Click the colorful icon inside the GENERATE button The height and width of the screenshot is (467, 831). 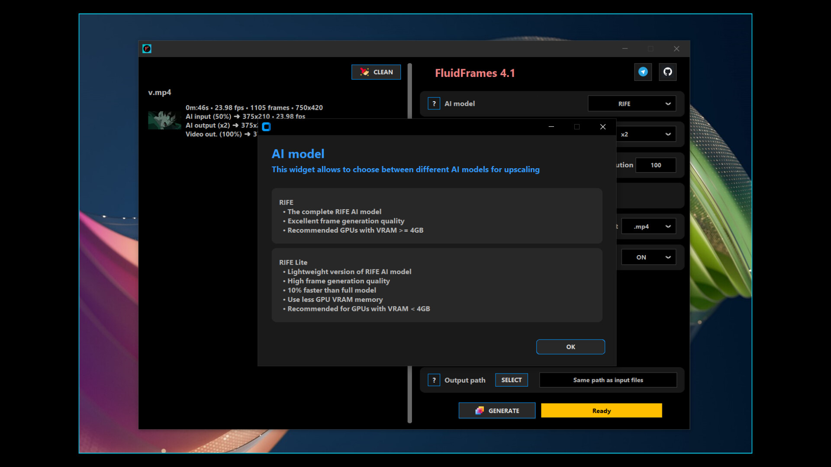[x=479, y=410]
